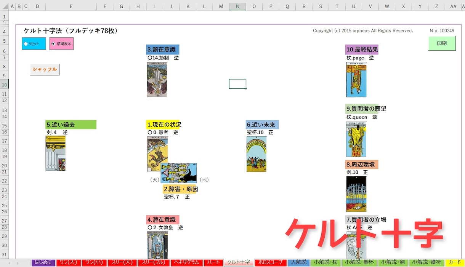Select row header 20

(x=4, y=166)
